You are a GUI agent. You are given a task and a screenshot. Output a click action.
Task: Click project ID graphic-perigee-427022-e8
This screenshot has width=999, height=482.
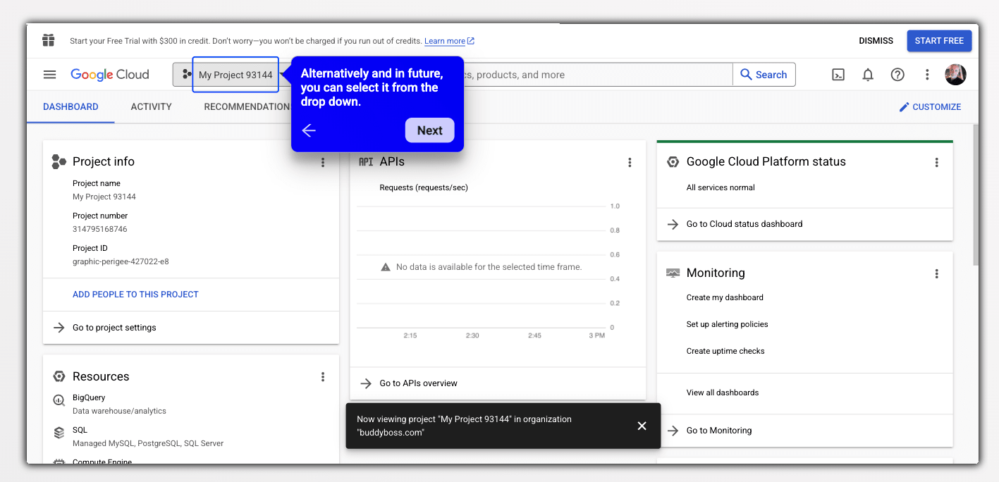(x=121, y=261)
